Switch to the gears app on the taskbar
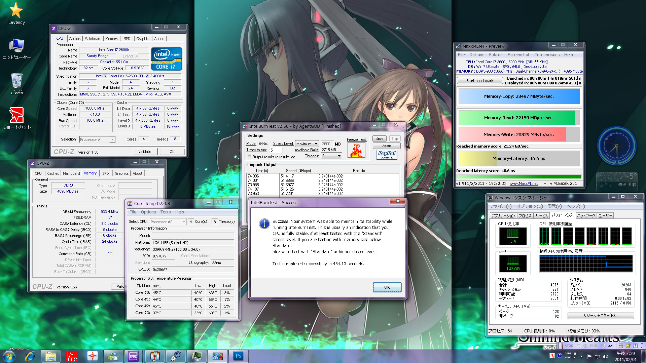 pos(175,356)
